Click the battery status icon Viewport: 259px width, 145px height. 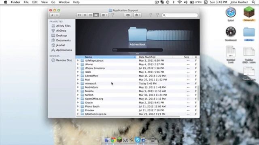(192, 2)
